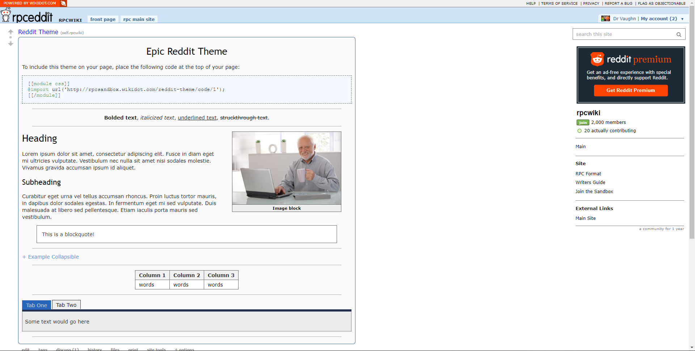Open the RPC Format sidebar link
695x351 pixels.
pyautogui.click(x=588, y=174)
